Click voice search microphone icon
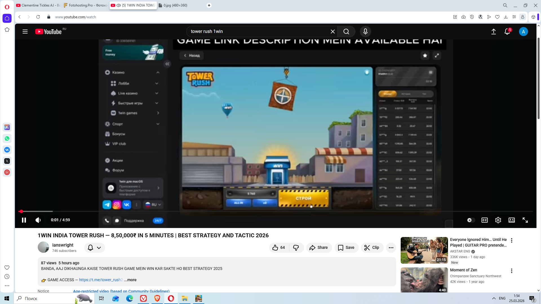The width and height of the screenshot is (541, 304). [x=365, y=32]
